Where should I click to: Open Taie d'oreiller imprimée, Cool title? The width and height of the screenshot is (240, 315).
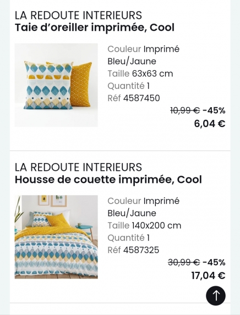pos(95,28)
